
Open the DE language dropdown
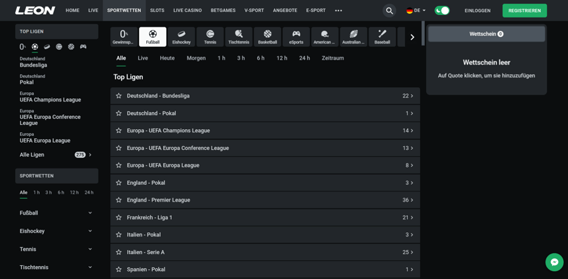click(416, 10)
